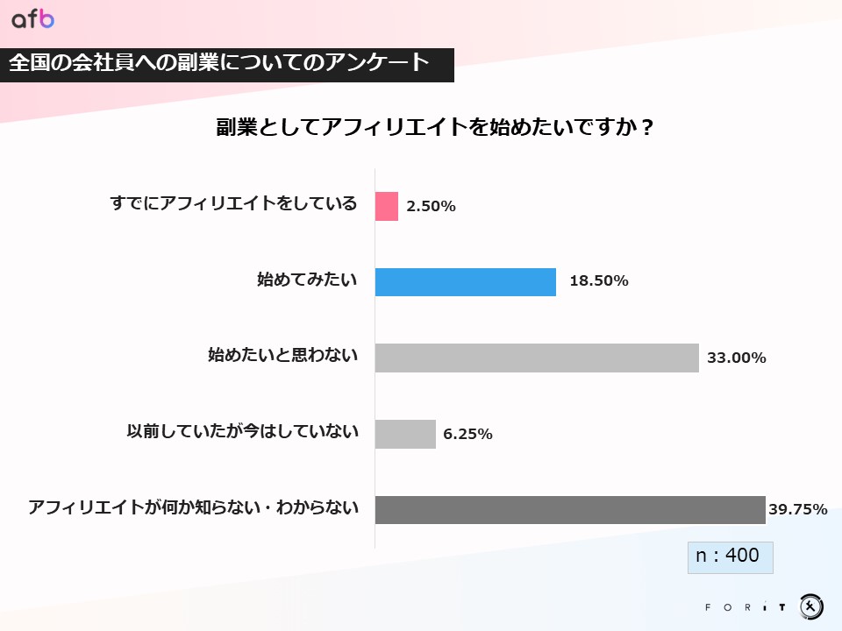Select the 39.75% value label
Image resolution: width=842 pixels, height=631 pixels.
pyautogui.click(x=798, y=509)
